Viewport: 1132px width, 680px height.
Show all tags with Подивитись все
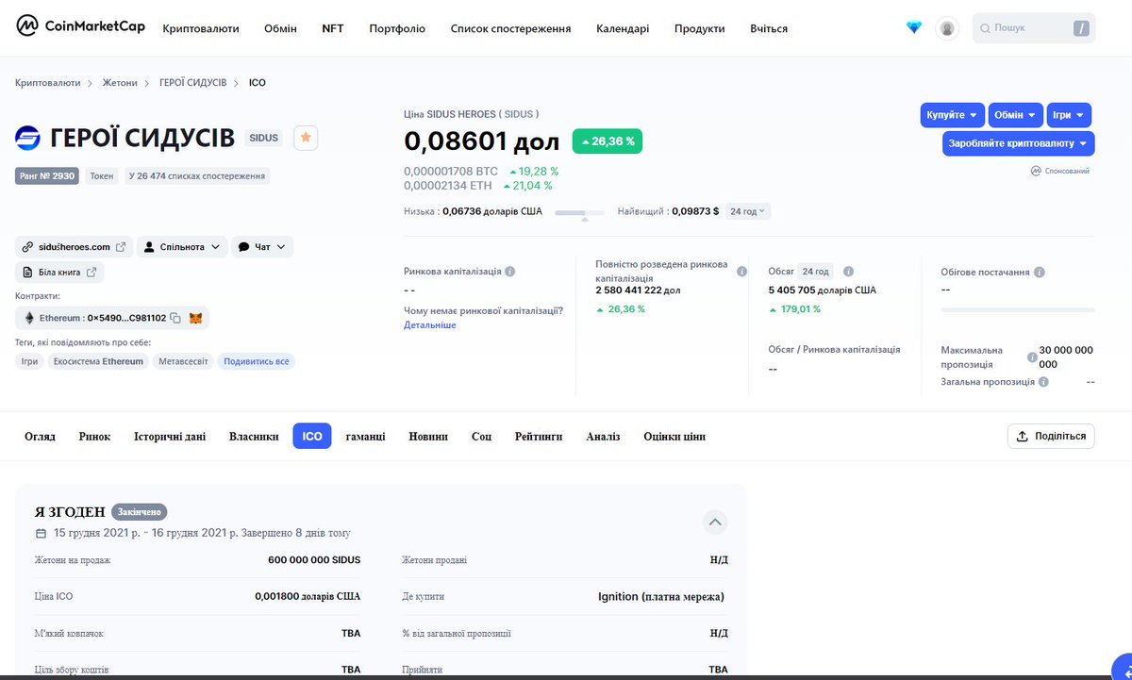[x=257, y=361]
